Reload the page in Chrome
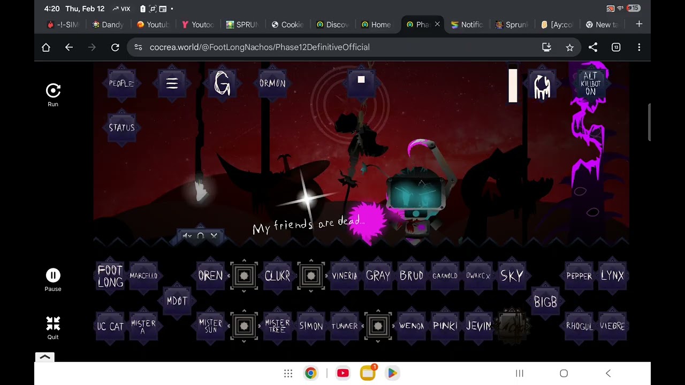The height and width of the screenshot is (385, 685). coord(115,48)
